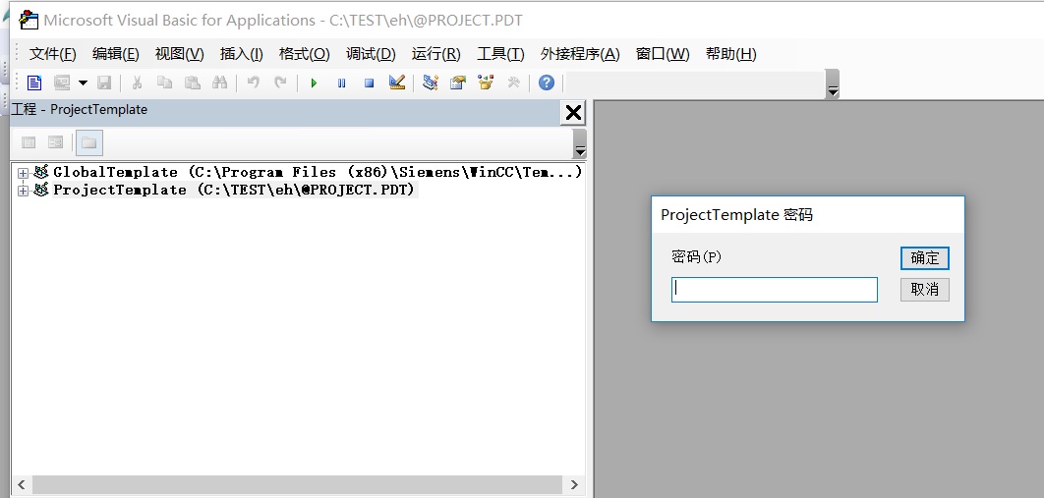Open the Properties Window toolbar icon
The image size is (1044, 498).
[458, 83]
